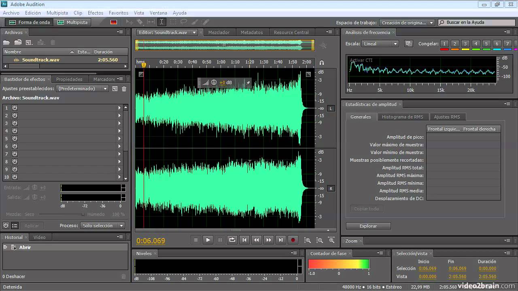Adjust amplitude knob in heads-up display
518x291 pixels.
click(x=214, y=83)
